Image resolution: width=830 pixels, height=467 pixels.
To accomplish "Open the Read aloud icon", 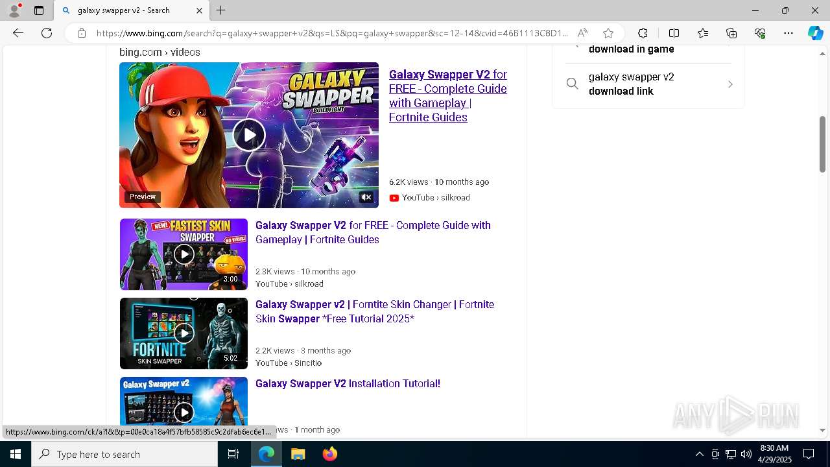I will (x=582, y=33).
